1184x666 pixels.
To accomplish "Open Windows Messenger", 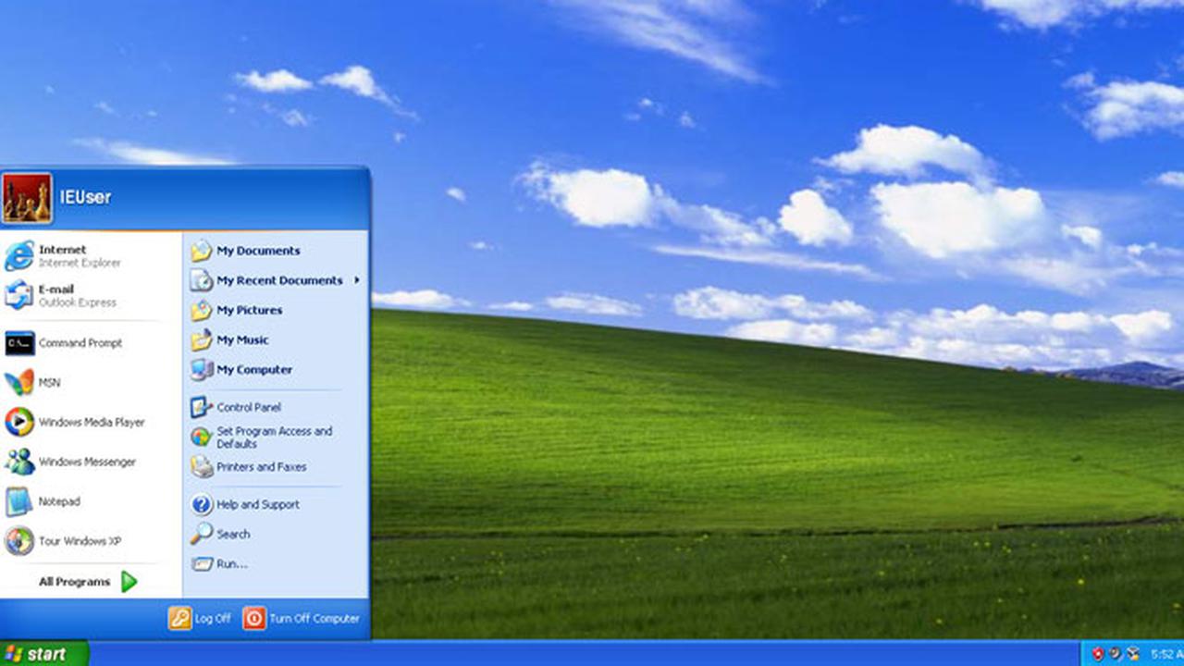I will [86, 462].
